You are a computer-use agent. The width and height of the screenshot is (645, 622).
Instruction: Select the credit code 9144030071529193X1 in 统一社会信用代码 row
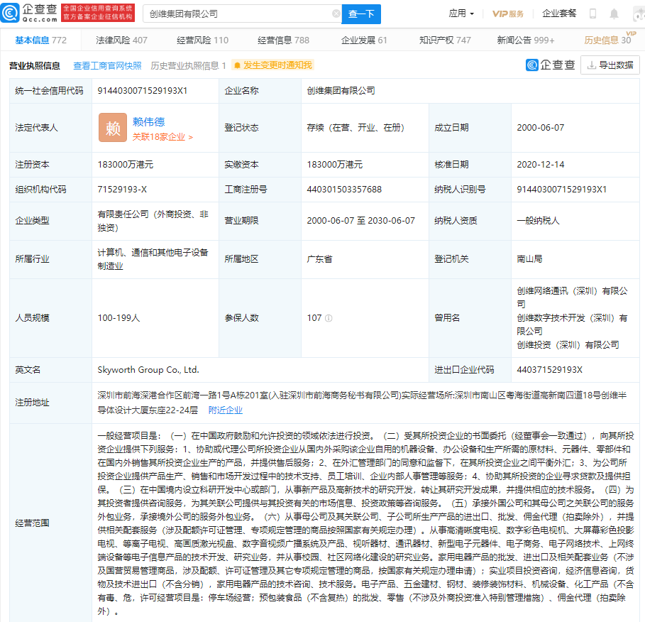tap(143, 91)
